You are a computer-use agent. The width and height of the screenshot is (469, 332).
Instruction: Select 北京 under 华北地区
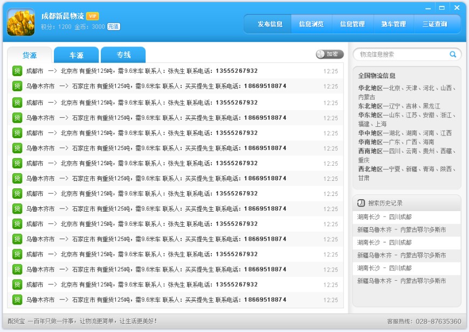pos(395,88)
